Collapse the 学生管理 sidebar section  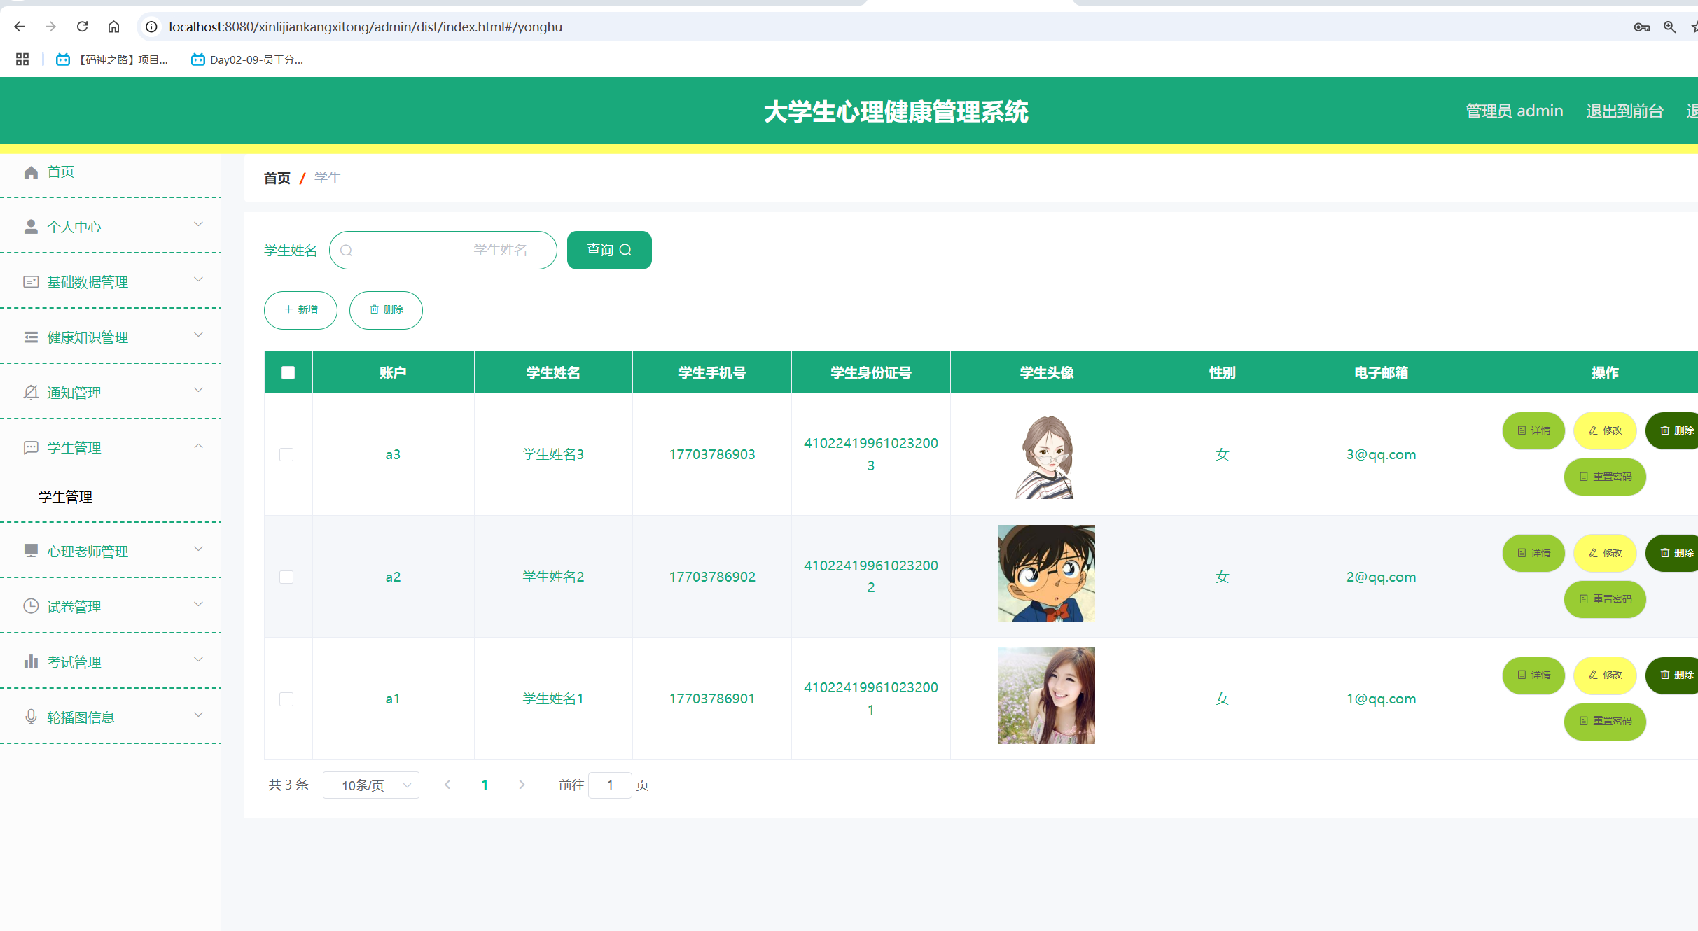198,447
